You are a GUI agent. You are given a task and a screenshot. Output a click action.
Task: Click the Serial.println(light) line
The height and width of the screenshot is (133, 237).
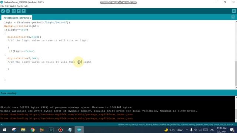tap(22, 26)
